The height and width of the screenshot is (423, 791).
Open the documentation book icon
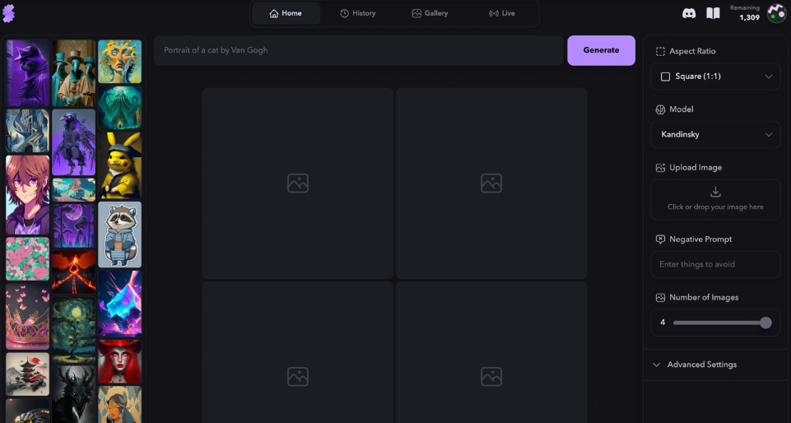pyautogui.click(x=713, y=14)
